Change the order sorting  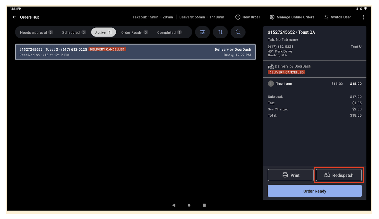[x=220, y=32]
